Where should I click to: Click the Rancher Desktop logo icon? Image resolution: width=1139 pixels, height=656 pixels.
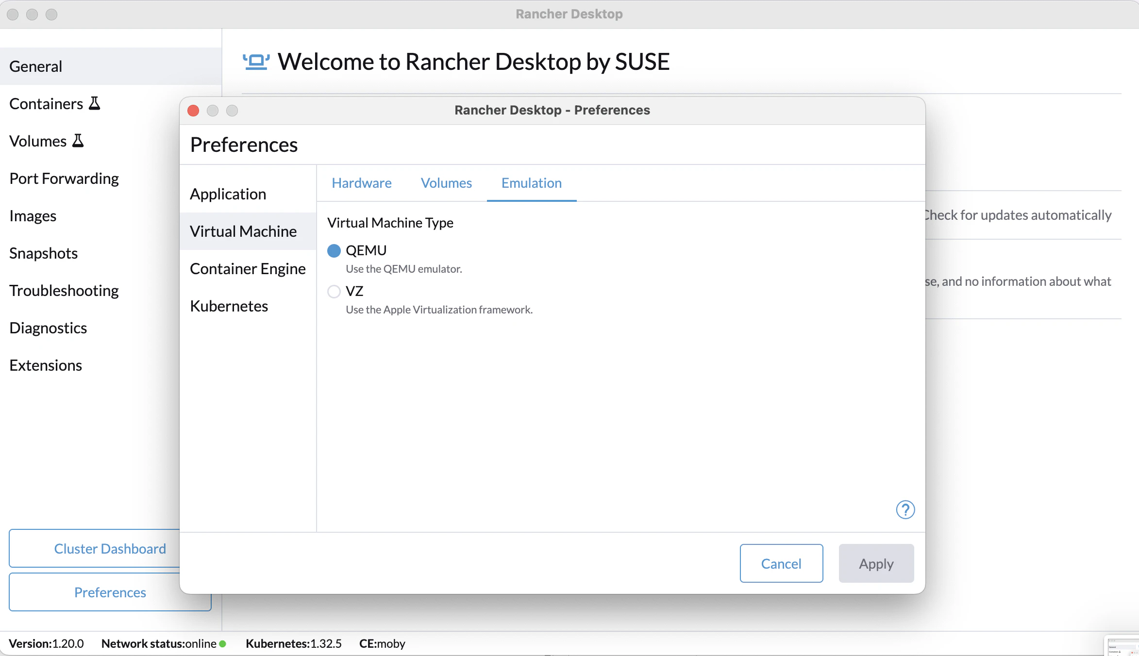point(256,62)
